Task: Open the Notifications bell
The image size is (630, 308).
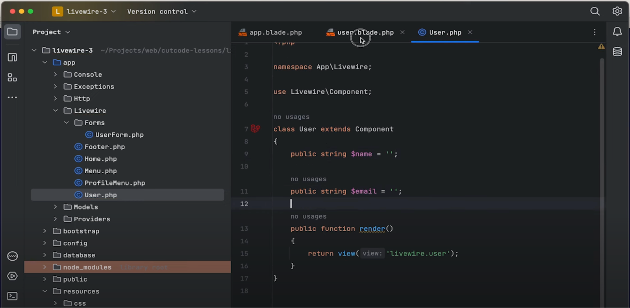Action: (x=617, y=32)
